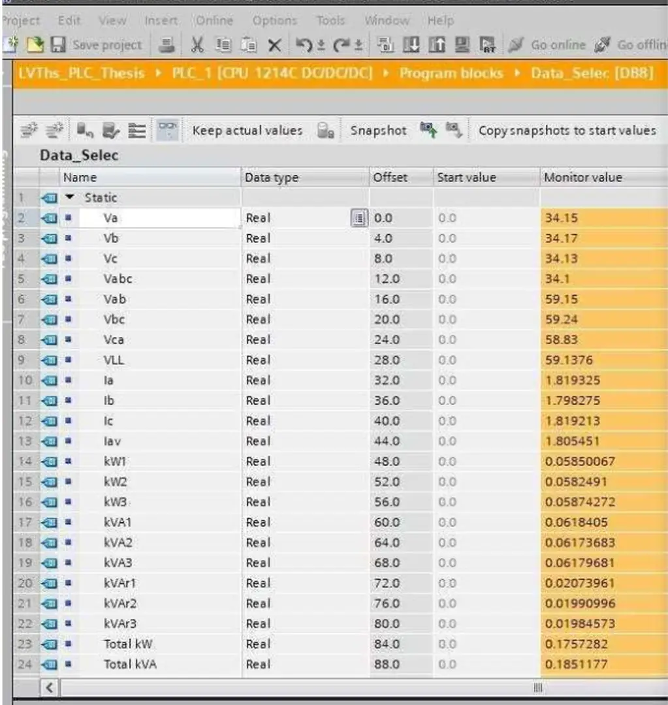The height and width of the screenshot is (705, 668).
Task: Open the Options menu
Action: (x=274, y=21)
